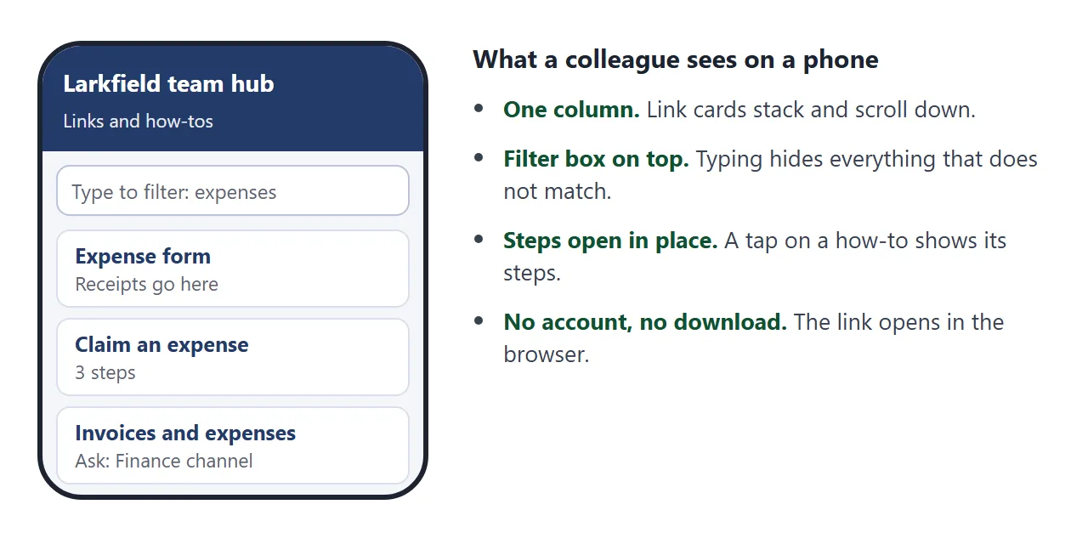Select the 'Links and how-tos' subtitle
The width and height of the screenshot is (1088, 544).
tap(138, 121)
